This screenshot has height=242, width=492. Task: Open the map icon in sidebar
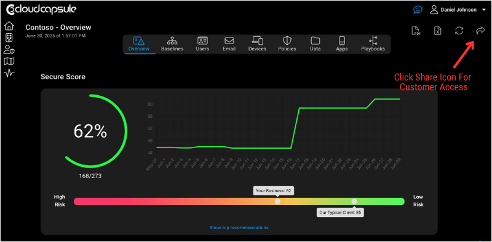[9, 61]
